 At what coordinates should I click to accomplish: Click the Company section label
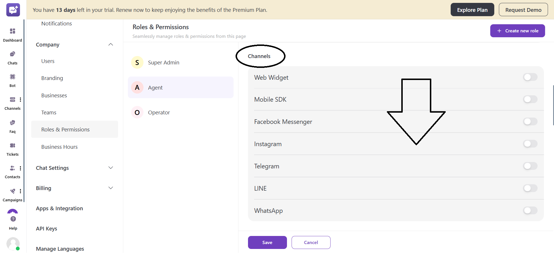pos(48,44)
